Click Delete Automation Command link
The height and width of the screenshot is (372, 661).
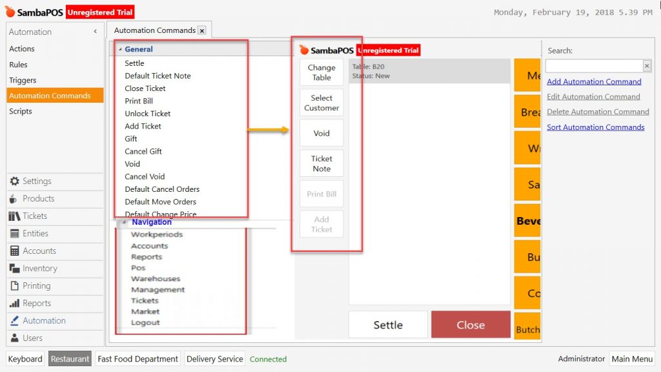(x=598, y=112)
